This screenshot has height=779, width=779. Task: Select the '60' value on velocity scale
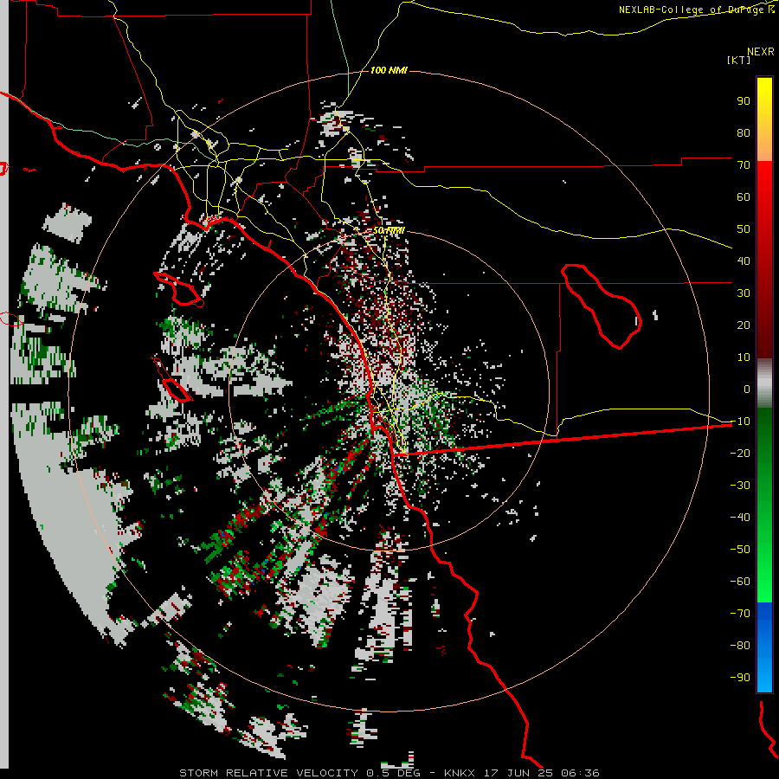(x=744, y=197)
